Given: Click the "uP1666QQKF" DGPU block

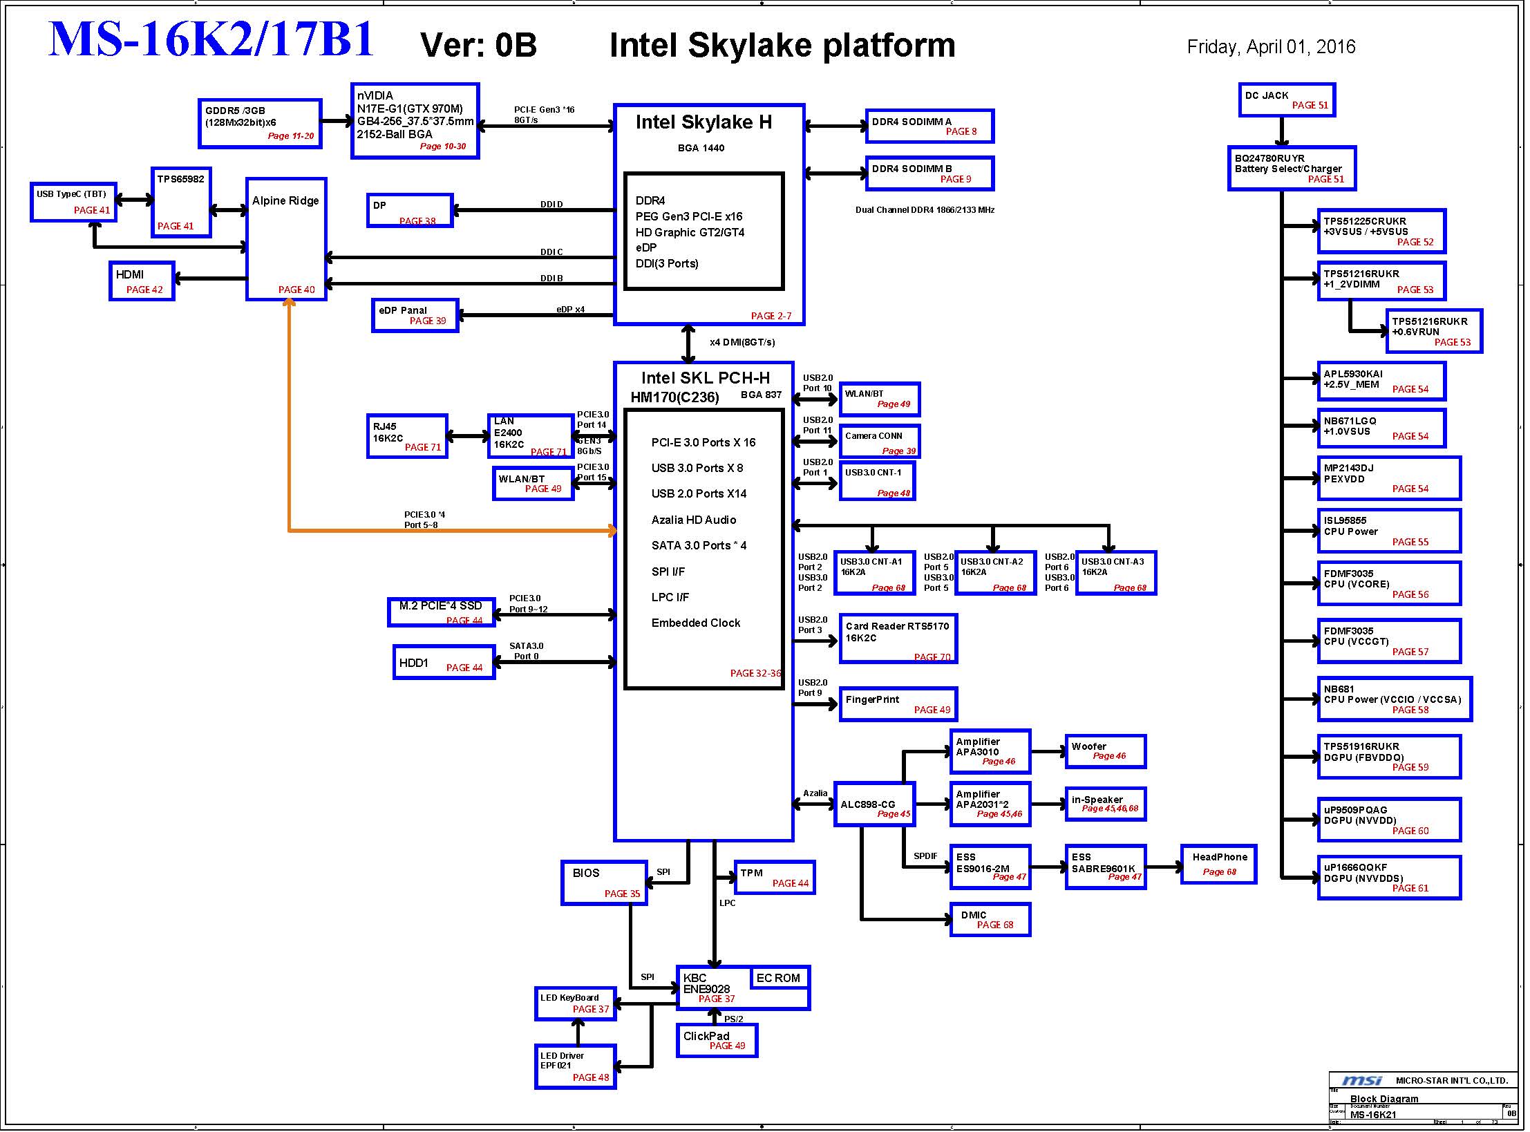Looking at the screenshot, I should (1389, 878).
